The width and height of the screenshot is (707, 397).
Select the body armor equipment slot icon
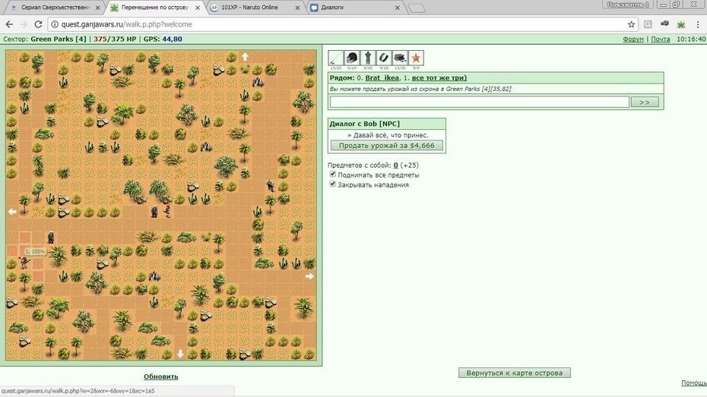(368, 58)
